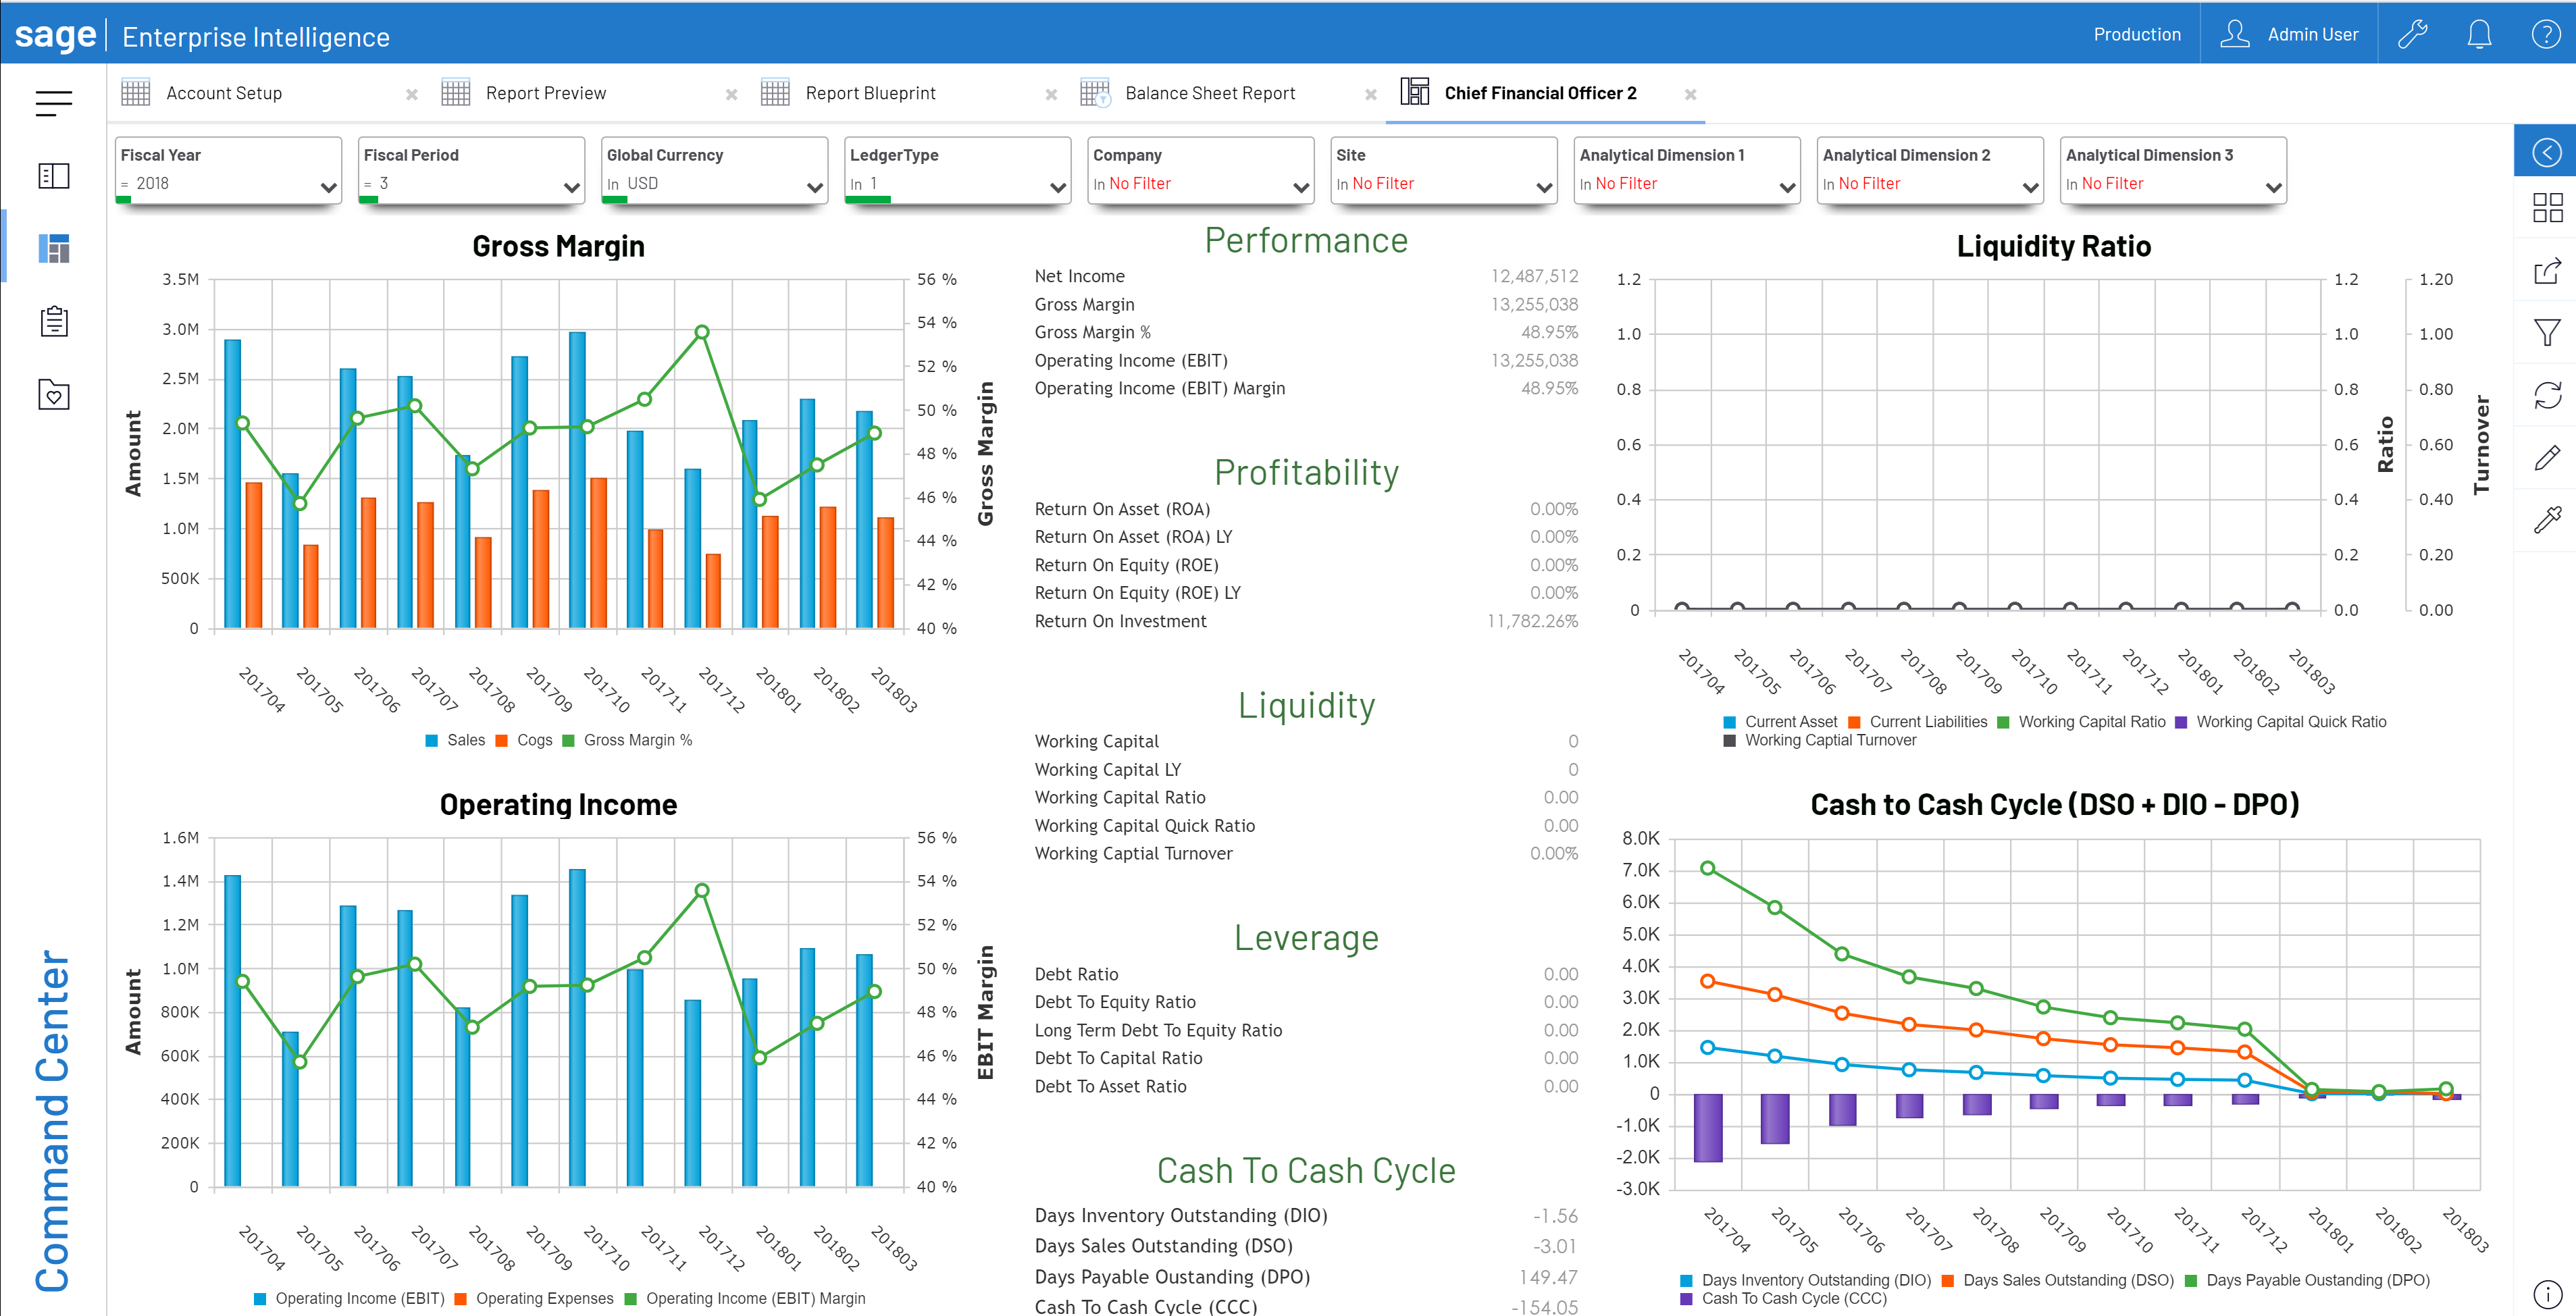Open the clipboard icon in left sidebar
Image resolution: width=2576 pixels, height=1316 pixels.
pyautogui.click(x=54, y=321)
